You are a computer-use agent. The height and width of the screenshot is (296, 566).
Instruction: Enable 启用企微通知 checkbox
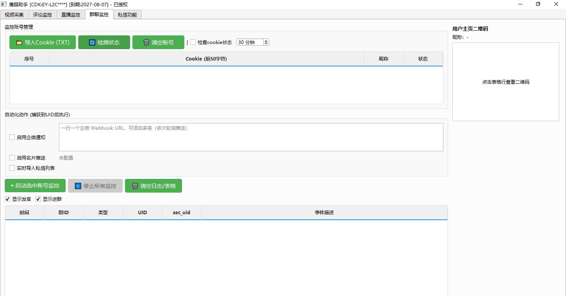(12, 137)
